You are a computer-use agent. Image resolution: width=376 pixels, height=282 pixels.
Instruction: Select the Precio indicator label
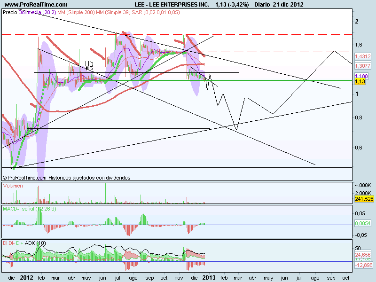click(x=10, y=12)
